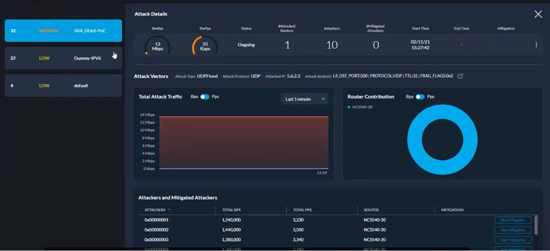Start Mitigation for attacker 0x00000002
550x251 pixels.
coord(513,230)
